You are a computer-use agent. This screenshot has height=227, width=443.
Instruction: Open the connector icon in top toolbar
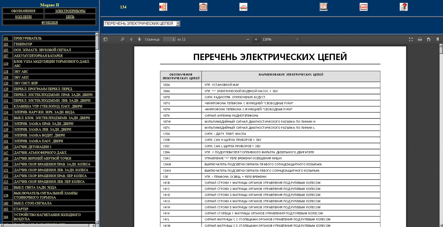(203, 7)
